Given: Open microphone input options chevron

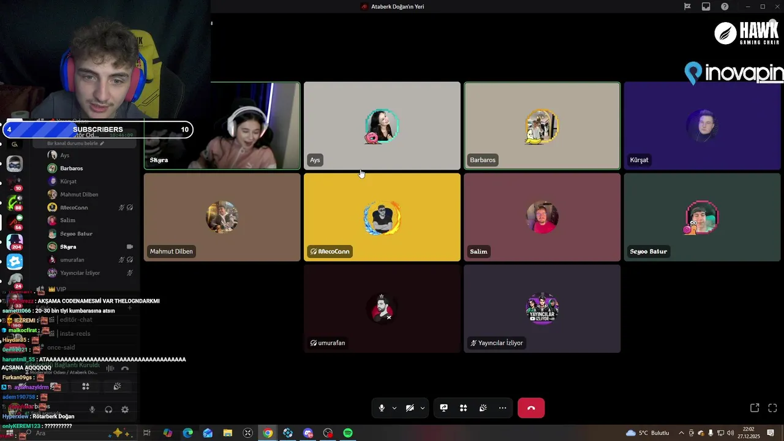Looking at the screenshot, I should point(394,408).
